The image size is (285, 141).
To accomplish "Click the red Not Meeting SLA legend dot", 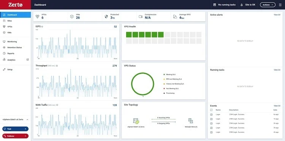I will click(164, 89).
